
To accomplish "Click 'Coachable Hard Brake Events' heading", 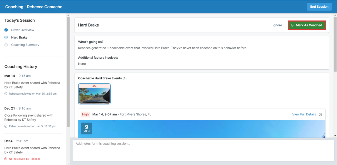I will 100,78.
